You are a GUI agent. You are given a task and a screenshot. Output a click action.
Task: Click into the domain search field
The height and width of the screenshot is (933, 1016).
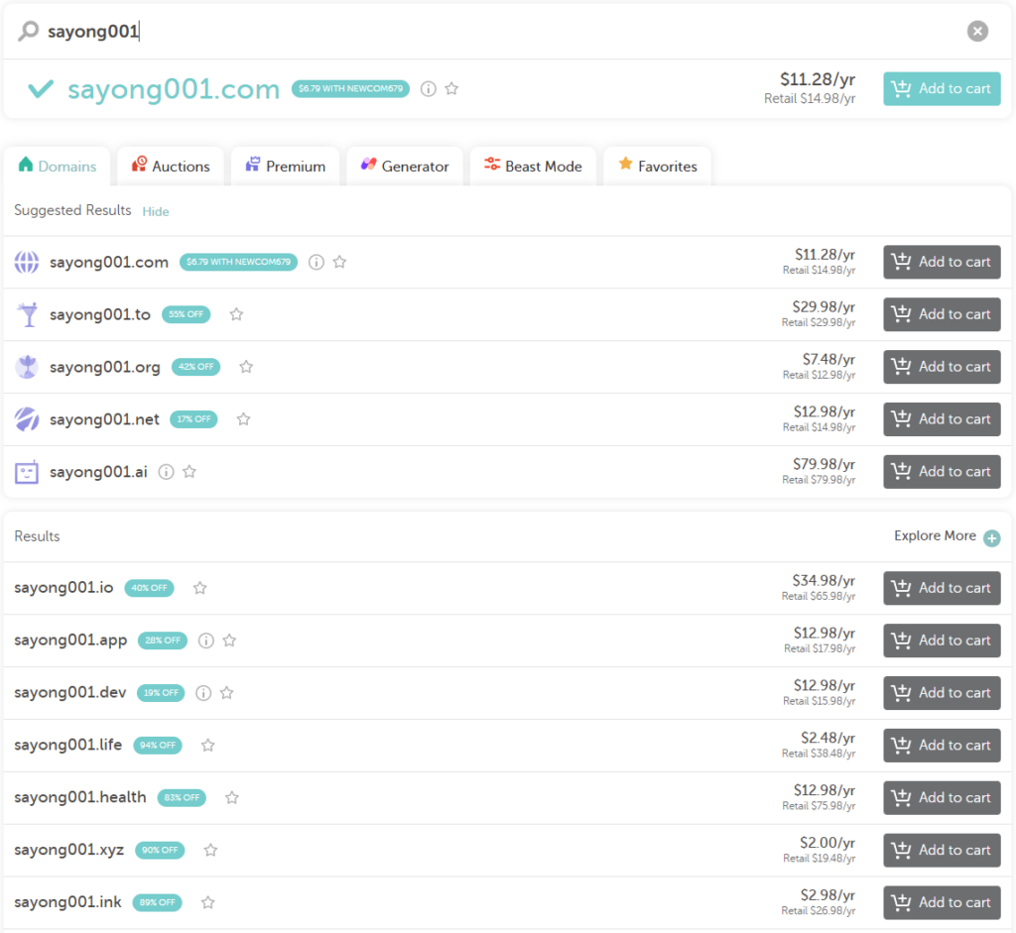[496, 32]
